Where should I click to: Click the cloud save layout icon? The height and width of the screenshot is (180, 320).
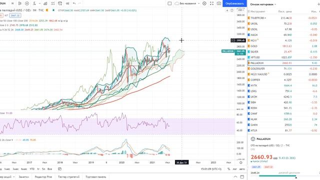pyautogui.click(x=176, y=3)
